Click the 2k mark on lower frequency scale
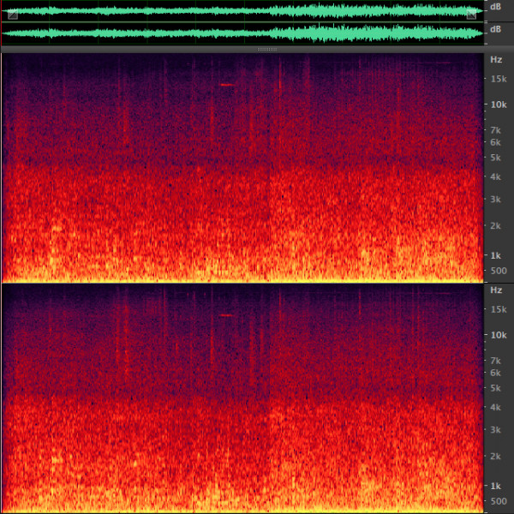This screenshot has height=514, width=514. coord(496,457)
